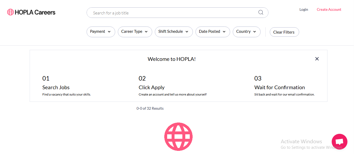Click the large pink globe graphic
354x154 pixels.
pos(178,136)
